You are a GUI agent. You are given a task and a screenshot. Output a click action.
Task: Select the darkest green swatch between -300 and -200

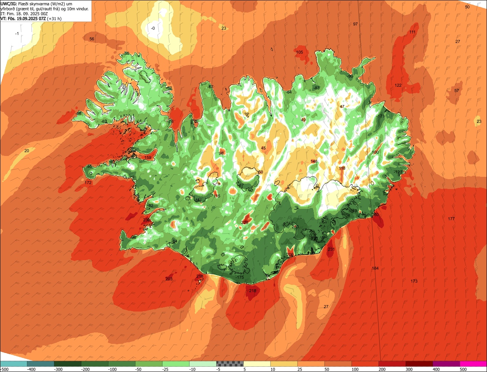tap(68, 363)
